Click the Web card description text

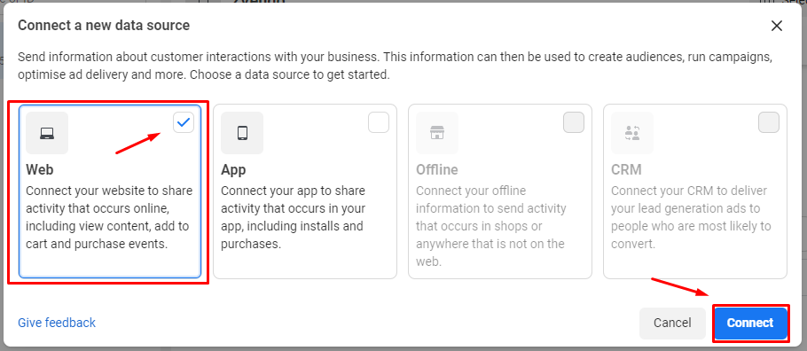coord(109,217)
